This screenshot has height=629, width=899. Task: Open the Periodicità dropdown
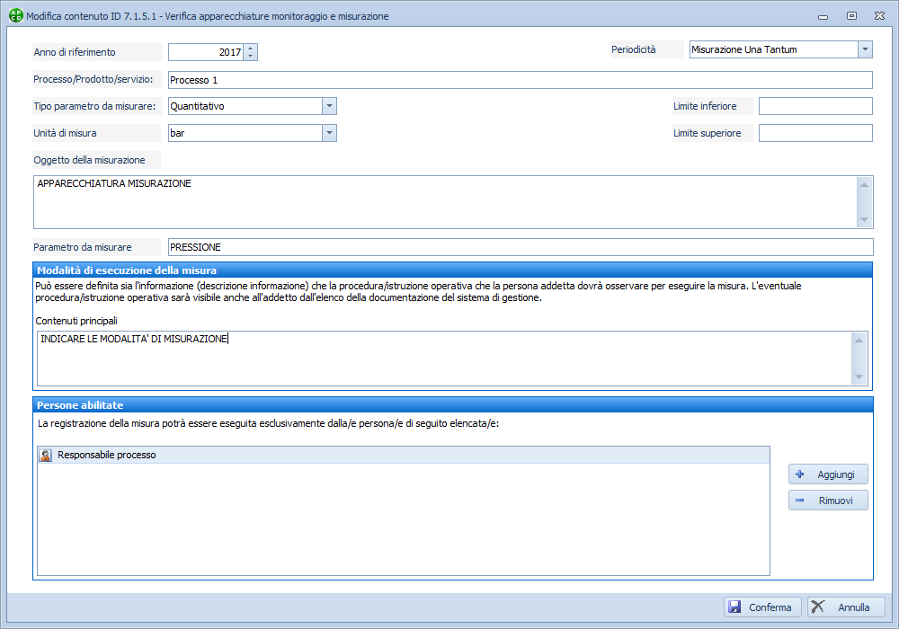(x=864, y=50)
